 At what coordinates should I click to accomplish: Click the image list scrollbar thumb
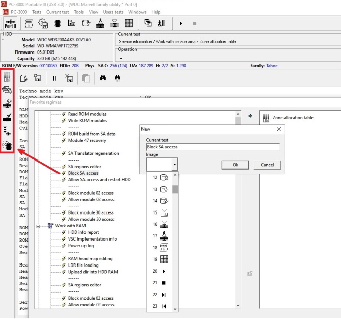pos(175,189)
